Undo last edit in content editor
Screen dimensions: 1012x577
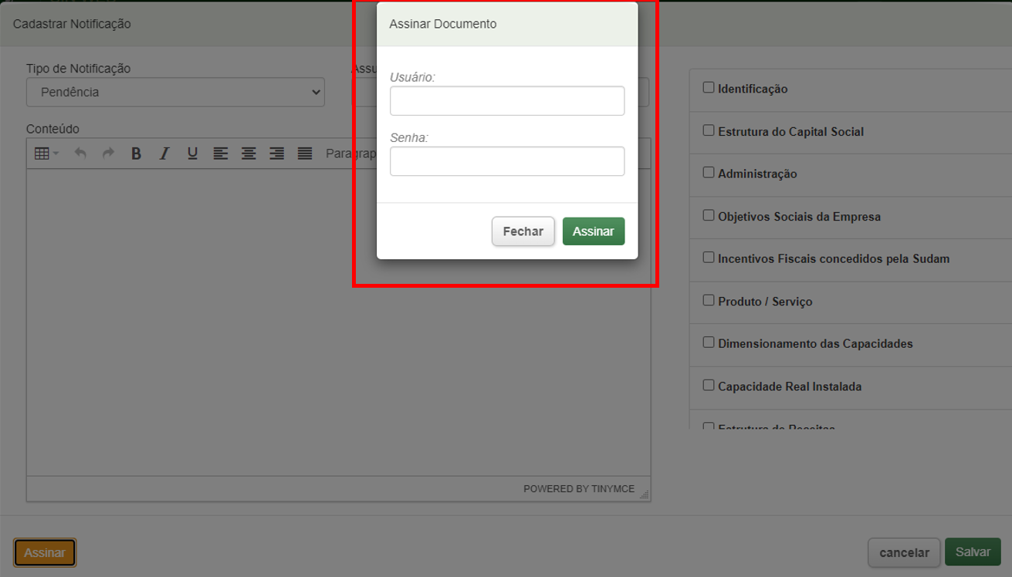tap(80, 154)
